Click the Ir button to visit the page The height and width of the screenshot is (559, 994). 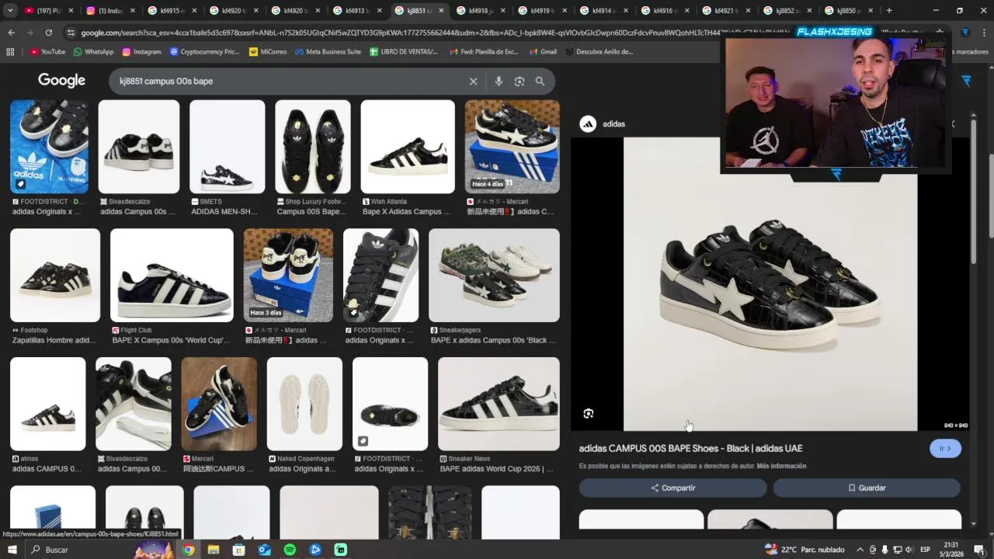[x=945, y=449]
